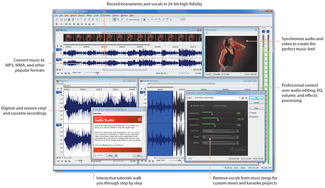Click the red help icon in the tutorial
The height and width of the screenshot is (188, 325).
139,120
